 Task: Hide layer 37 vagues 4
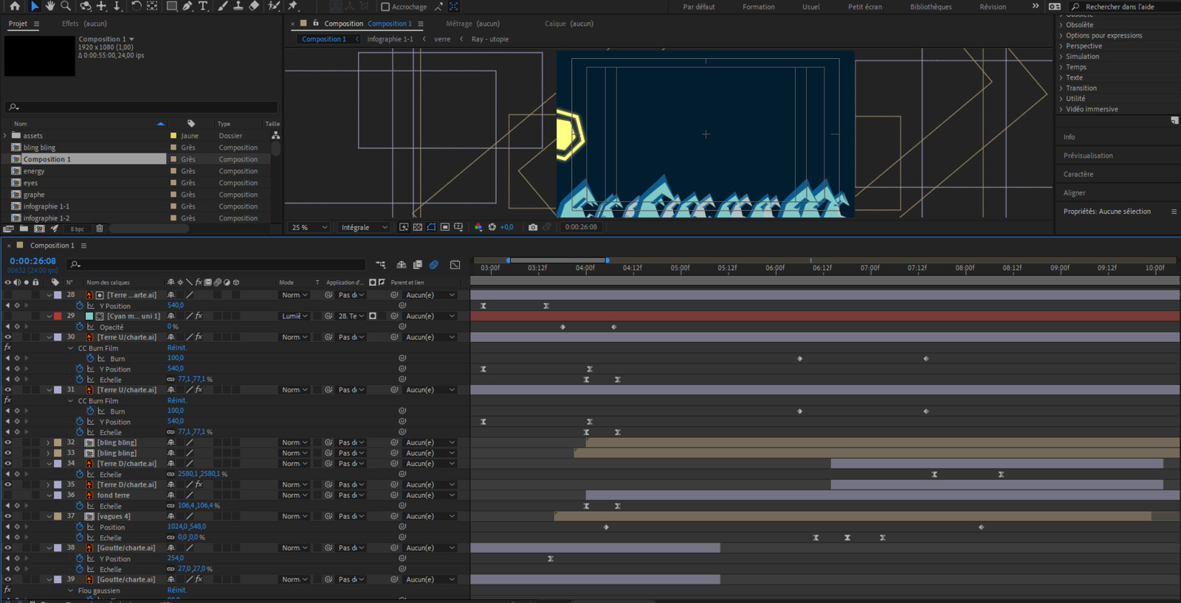pos(8,516)
